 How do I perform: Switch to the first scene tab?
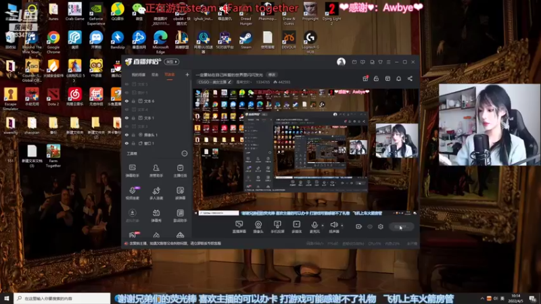(139, 74)
